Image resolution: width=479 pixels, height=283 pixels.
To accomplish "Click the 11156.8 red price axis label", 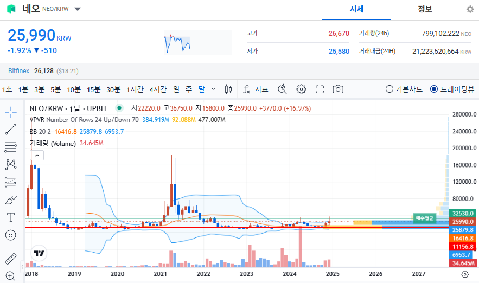I will (463, 246).
